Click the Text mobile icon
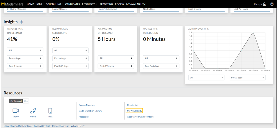The image size is (277, 129). (50, 111)
